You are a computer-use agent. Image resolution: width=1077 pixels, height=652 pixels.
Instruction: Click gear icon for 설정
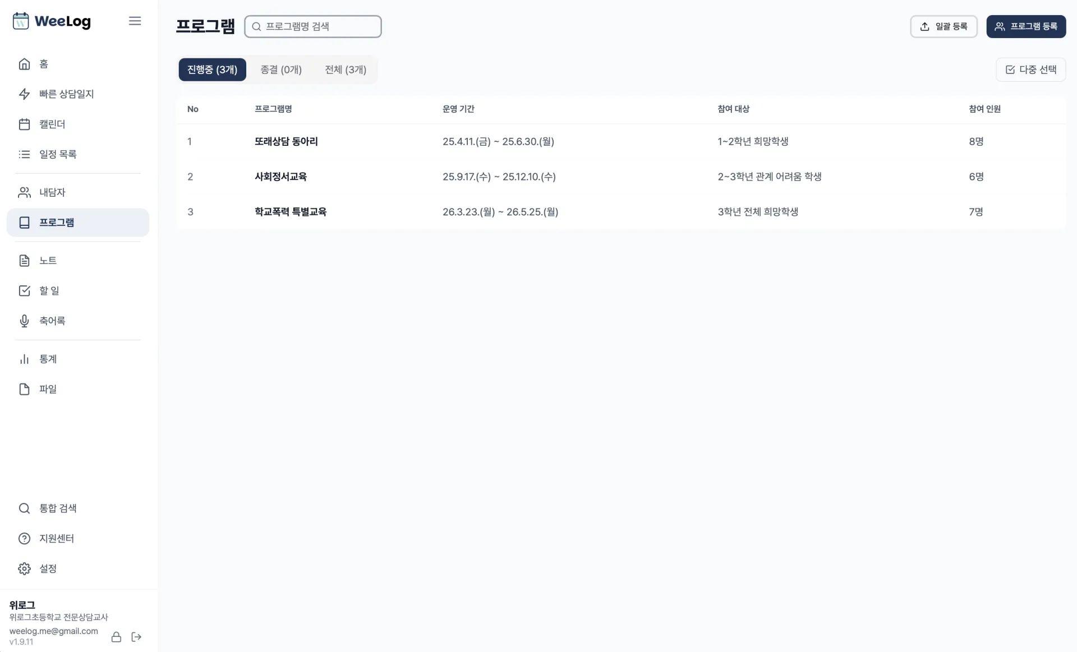pyautogui.click(x=24, y=568)
